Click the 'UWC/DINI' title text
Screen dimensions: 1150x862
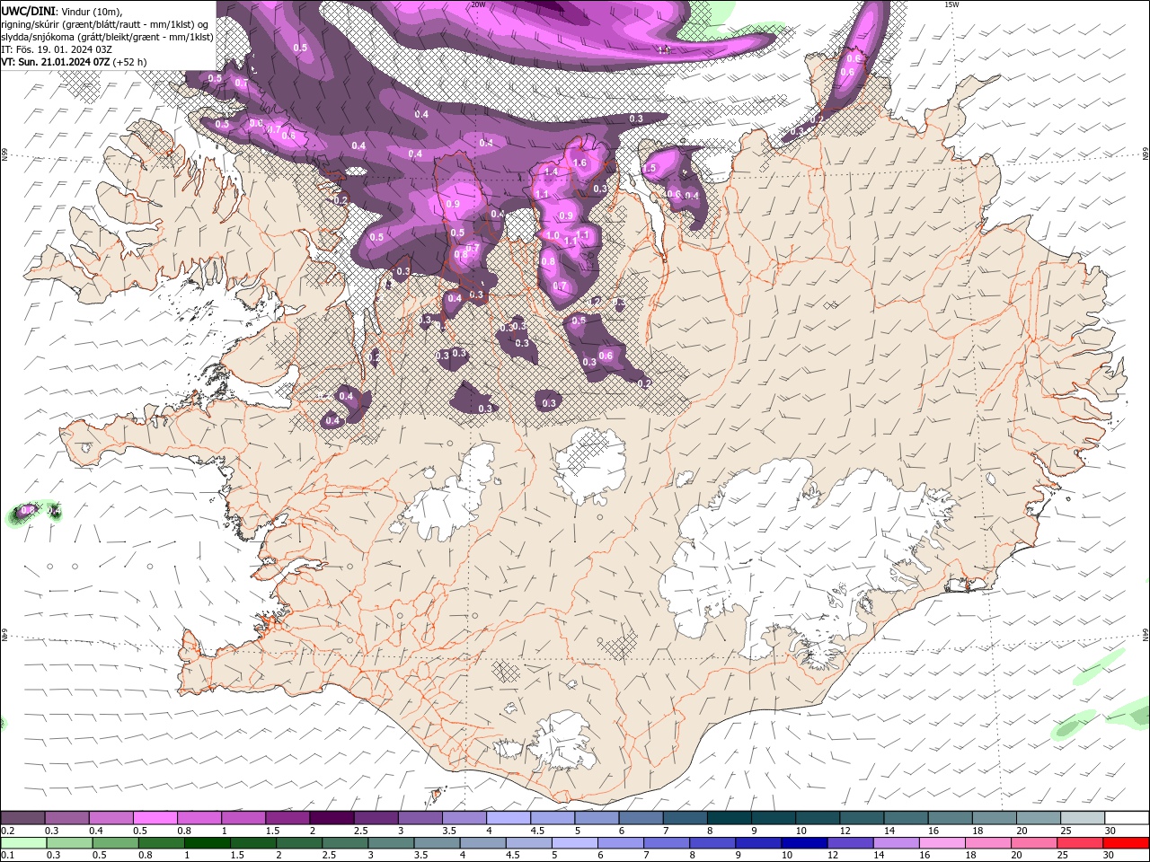click(x=28, y=11)
